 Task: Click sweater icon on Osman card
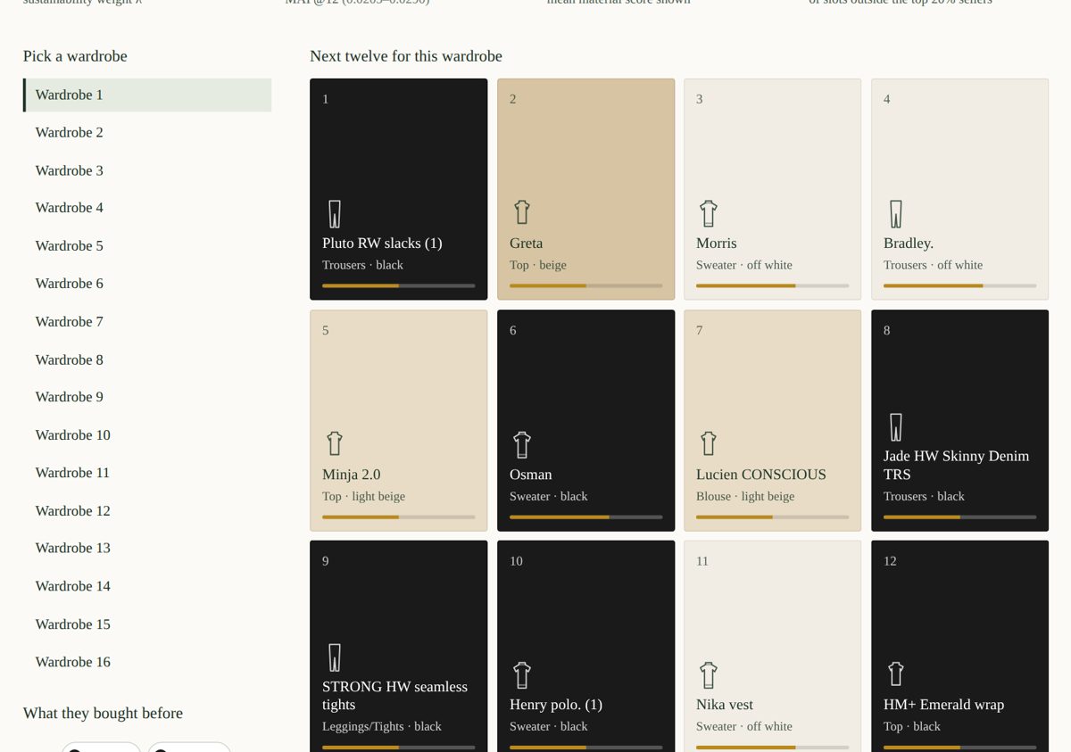[x=522, y=444]
